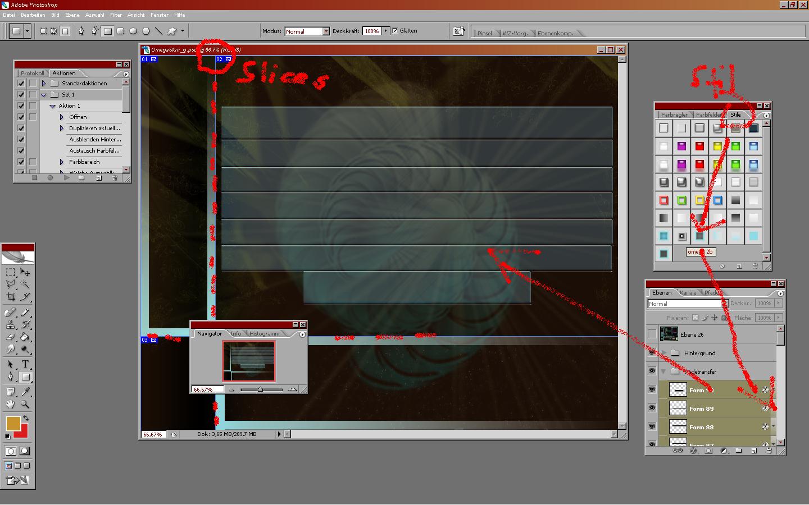Switch to the Farbfelder tab
This screenshot has height=505, width=809.
pos(710,114)
